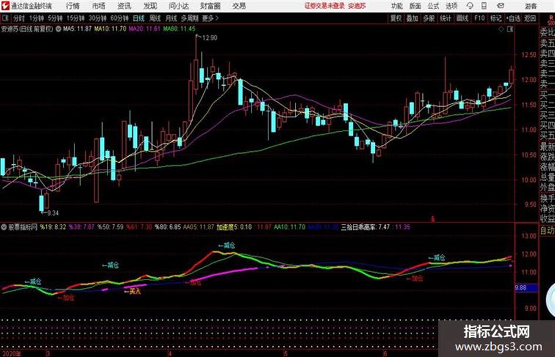Click the mobile phone icon
Image resolution: width=555 pixels, height=357 pixels.
coord(484,6)
